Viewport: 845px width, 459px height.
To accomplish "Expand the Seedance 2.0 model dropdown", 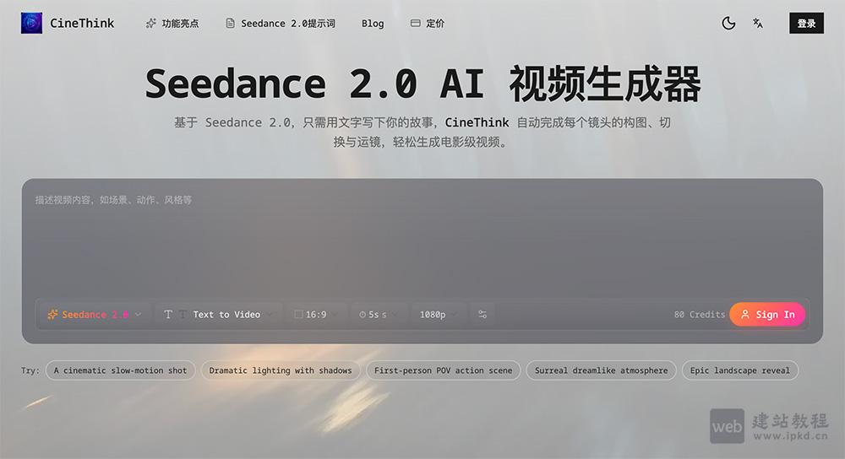I will pos(95,314).
